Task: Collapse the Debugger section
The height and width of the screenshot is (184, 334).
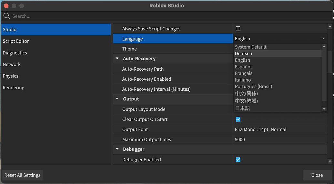Action: click(117, 149)
